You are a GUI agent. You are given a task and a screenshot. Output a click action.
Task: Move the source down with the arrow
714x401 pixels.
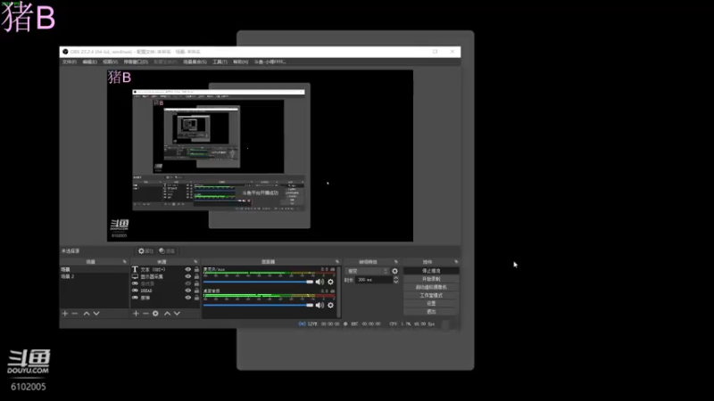(177, 314)
